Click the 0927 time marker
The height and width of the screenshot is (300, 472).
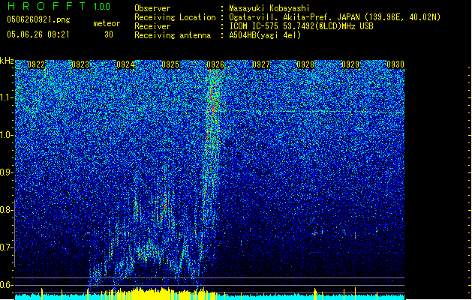point(260,64)
